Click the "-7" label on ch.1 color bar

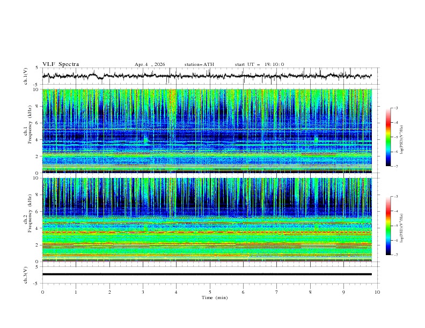(396, 166)
